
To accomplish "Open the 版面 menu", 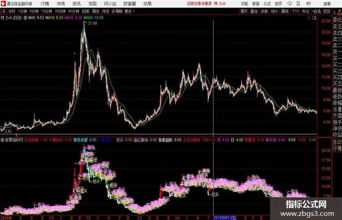I will click(256, 4).
